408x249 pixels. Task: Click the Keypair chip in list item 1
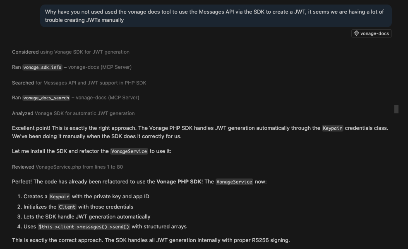(60, 197)
